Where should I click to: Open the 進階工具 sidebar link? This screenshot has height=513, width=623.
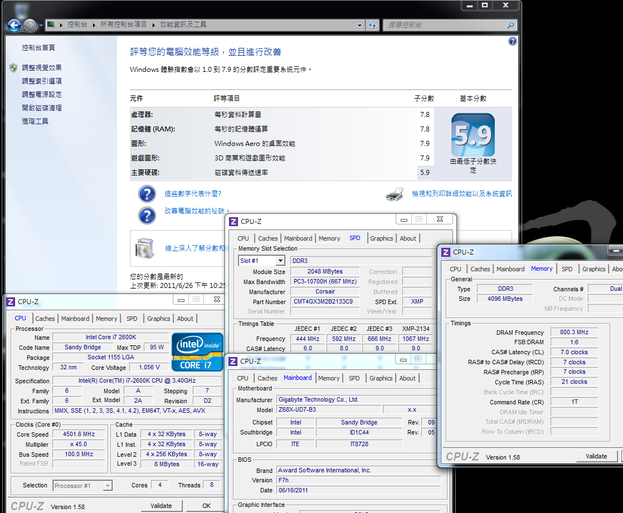(x=35, y=121)
